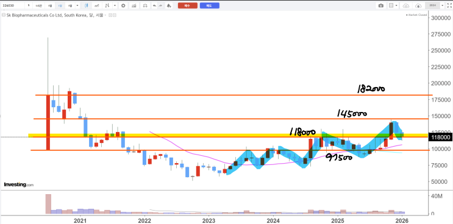
Task: Click the red buy button
Action: [x=188, y=5]
